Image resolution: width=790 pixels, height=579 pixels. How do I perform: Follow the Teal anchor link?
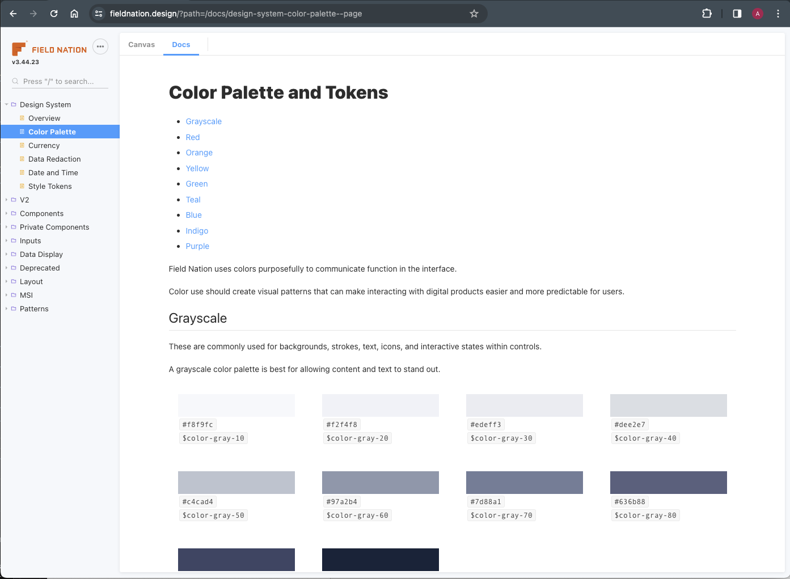tap(193, 200)
